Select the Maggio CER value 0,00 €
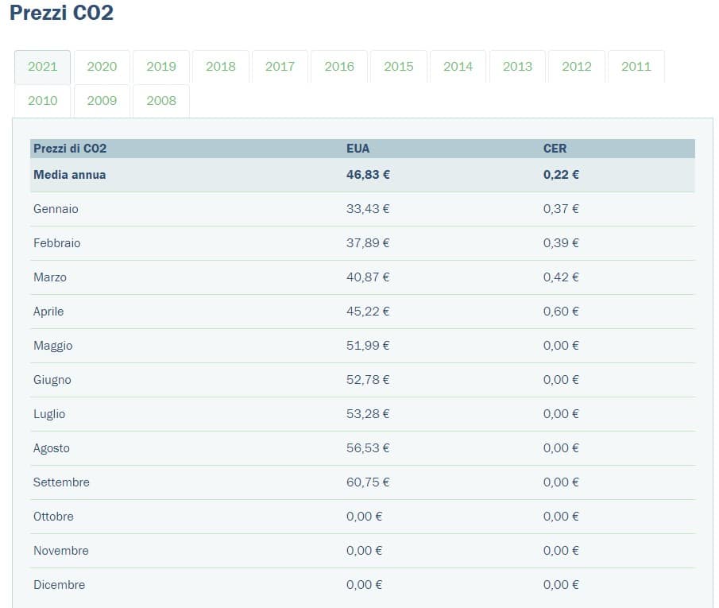This screenshot has height=608, width=719. point(561,346)
